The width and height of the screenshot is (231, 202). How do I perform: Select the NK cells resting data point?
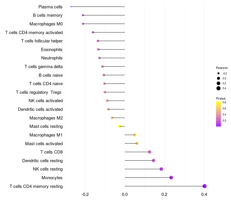[x=161, y=169]
